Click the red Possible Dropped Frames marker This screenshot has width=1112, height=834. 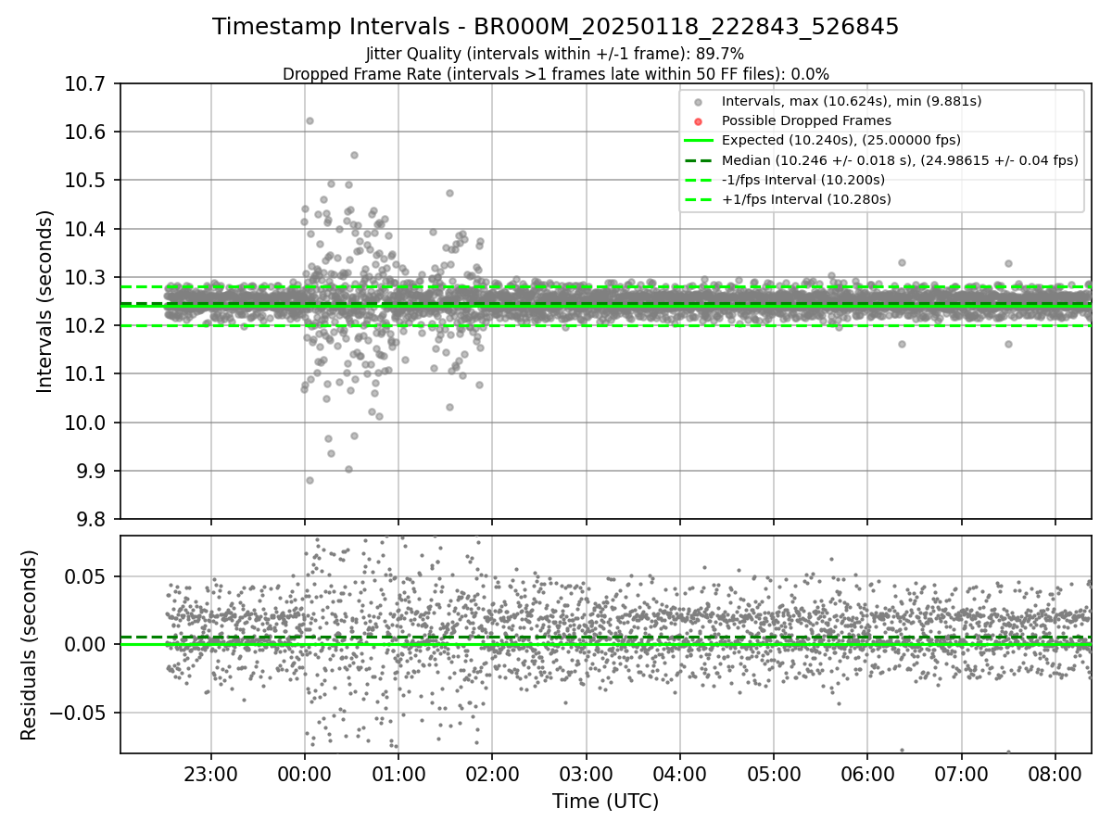tap(699, 120)
